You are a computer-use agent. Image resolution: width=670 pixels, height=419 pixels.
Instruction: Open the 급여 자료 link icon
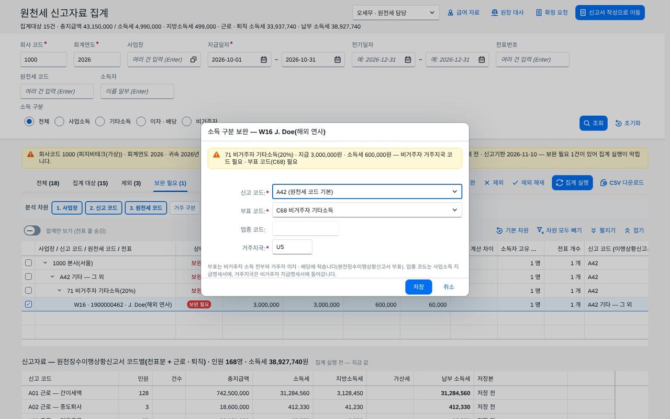(x=450, y=13)
